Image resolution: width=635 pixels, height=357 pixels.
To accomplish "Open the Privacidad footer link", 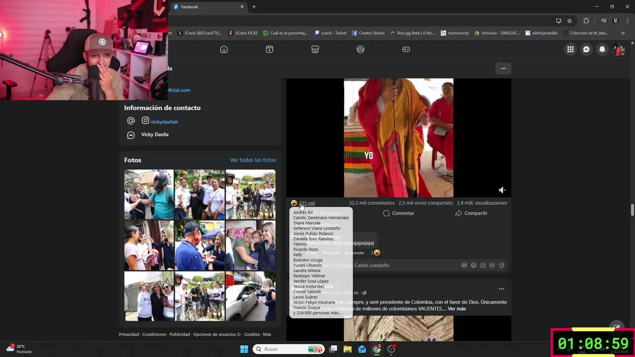I will (x=129, y=335).
